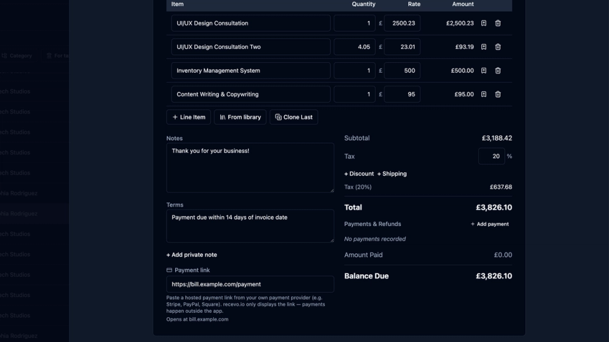This screenshot has height=342, width=609.
Task: Edit the UI/UX Design Consultation Two name field
Action: point(251,47)
